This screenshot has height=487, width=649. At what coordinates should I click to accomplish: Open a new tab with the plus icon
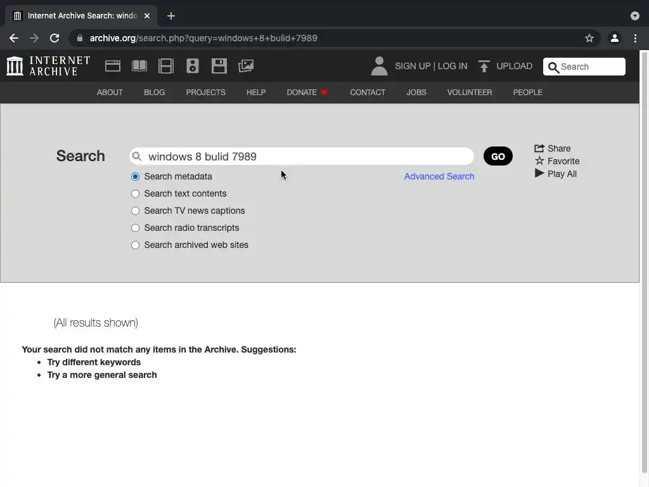tap(171, 16)
